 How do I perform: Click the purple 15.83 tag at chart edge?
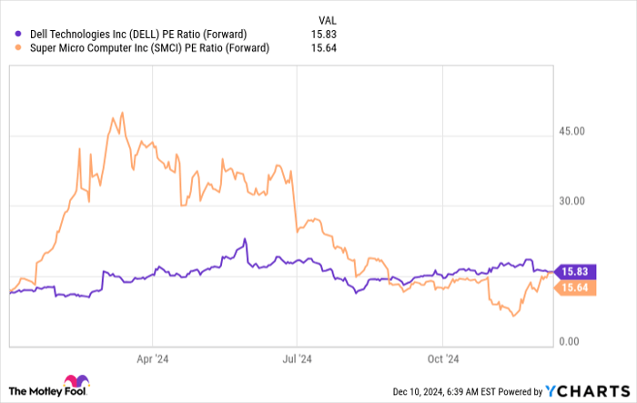click(x=575, y=272)
